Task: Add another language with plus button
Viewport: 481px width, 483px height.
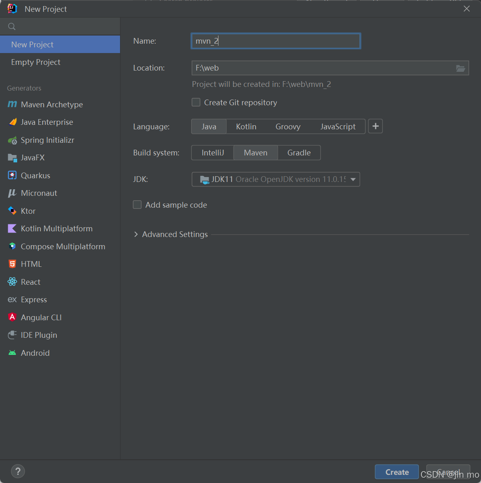Action: point(375,126)
